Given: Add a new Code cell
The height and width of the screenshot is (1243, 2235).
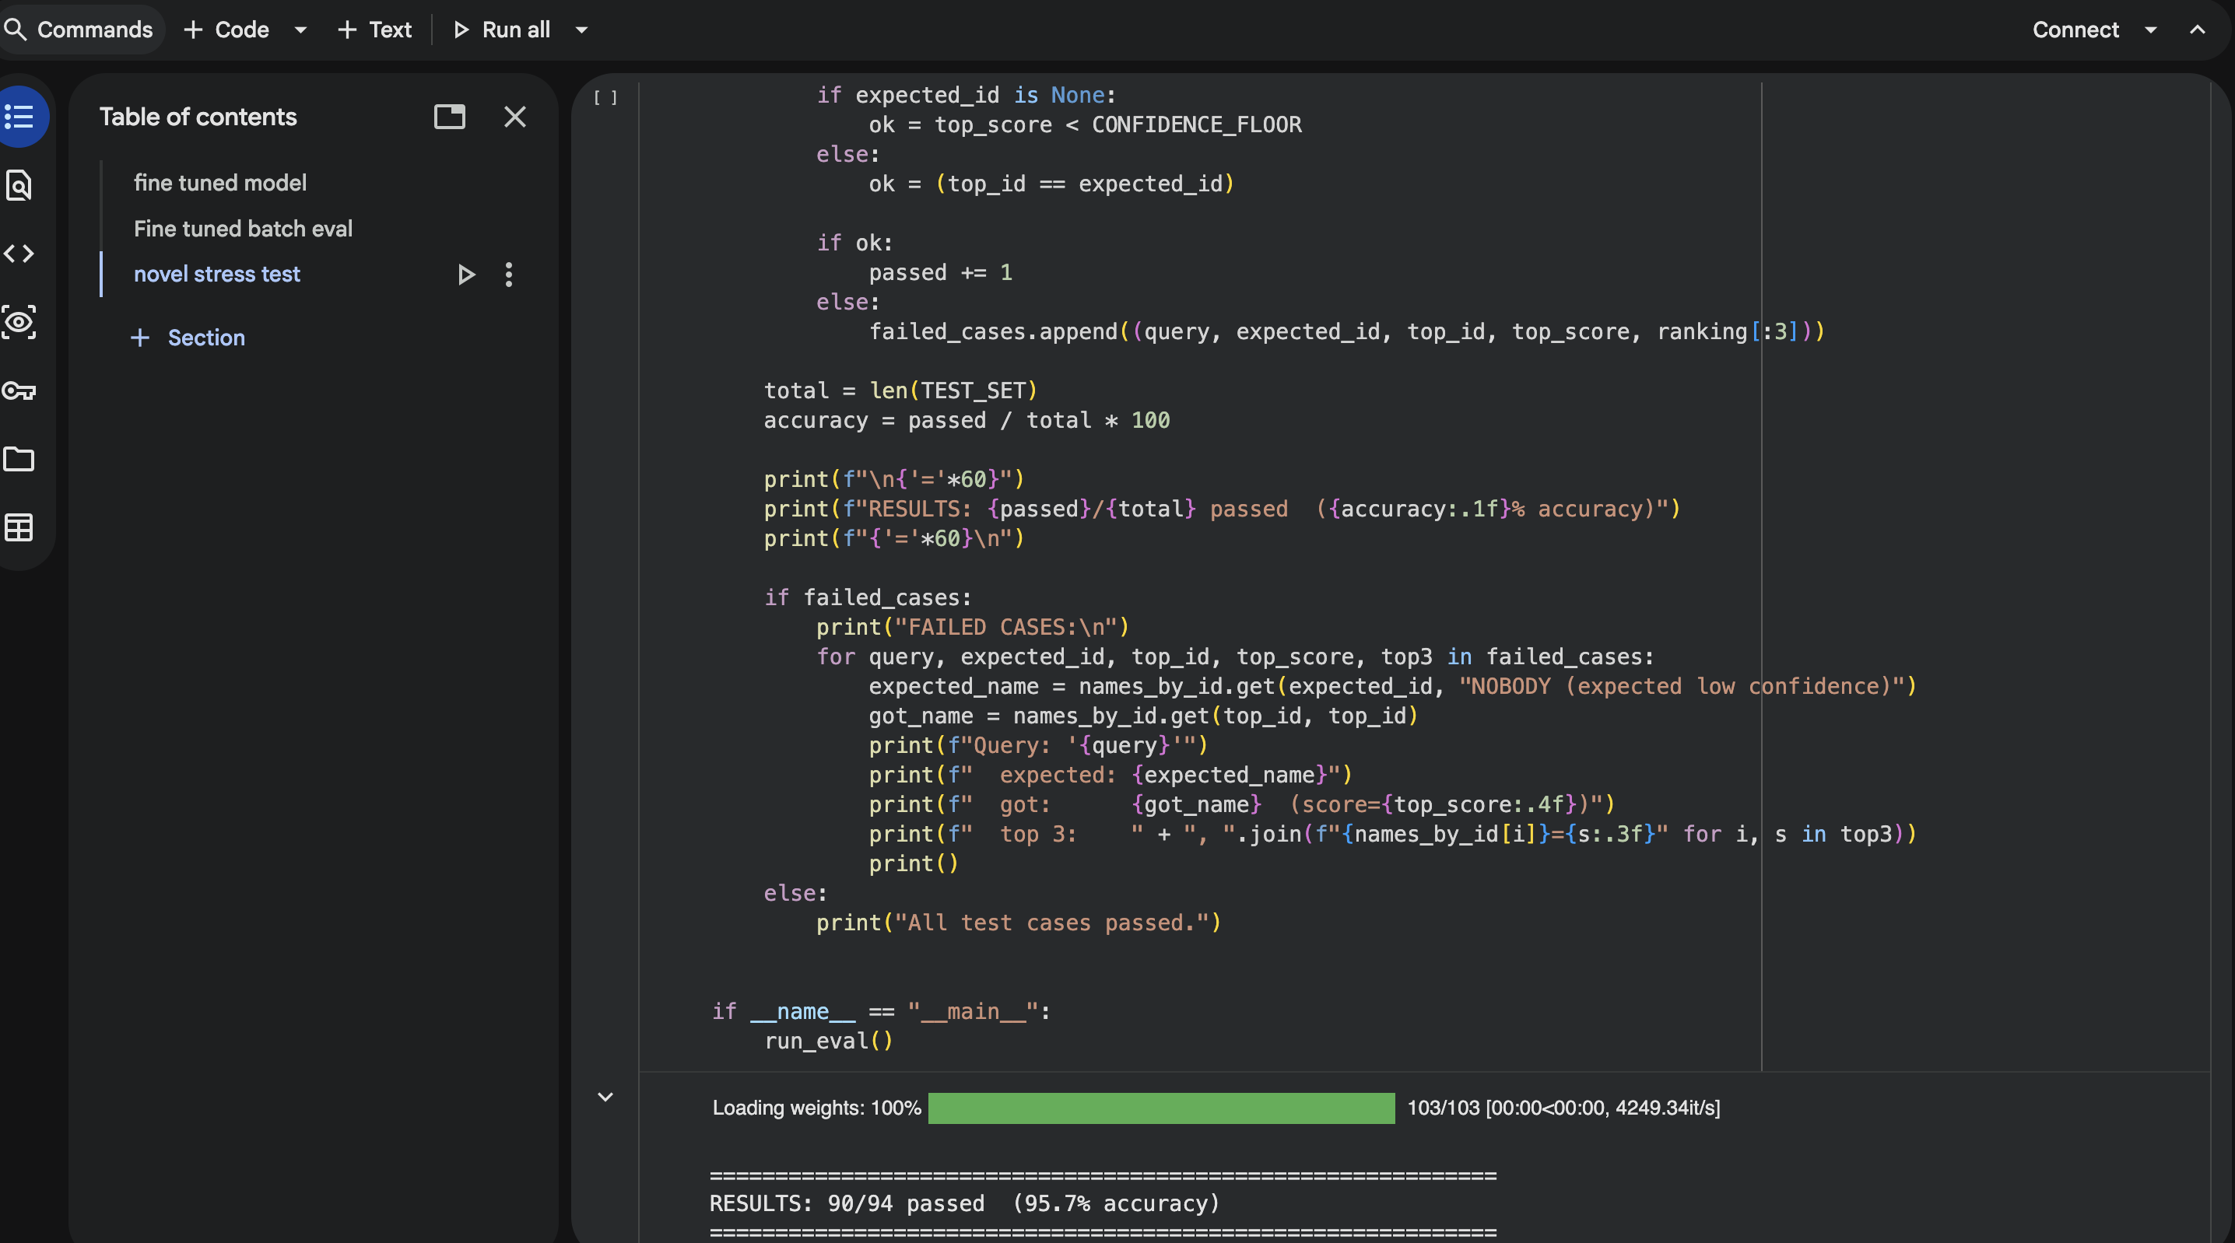Looking at the screenshot, I should [x=227, y=30].
